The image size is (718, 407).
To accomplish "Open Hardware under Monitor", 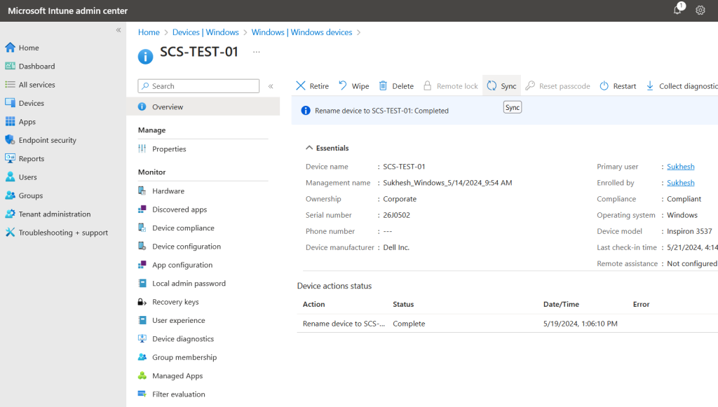I will [168, 191].
